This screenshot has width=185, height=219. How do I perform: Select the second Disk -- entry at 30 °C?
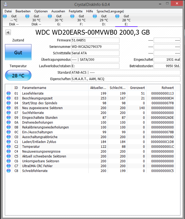(x=36, y=20)
